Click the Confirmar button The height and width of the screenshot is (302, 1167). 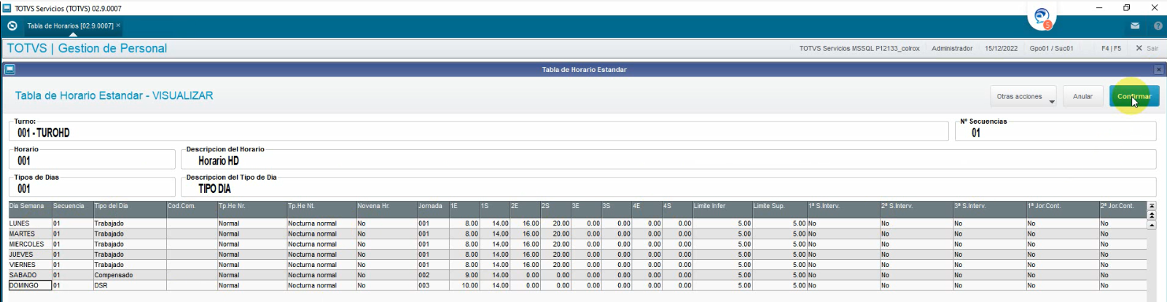pos(1134,96)
